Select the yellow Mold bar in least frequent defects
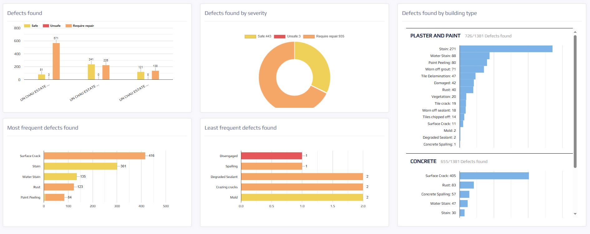Image resolution: width=590 pixels, height=234 pixels. (x=302, y=197)
